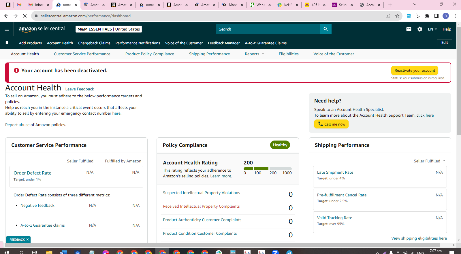Screen dimensions: 461x254
Task: Open Feedback Manager in favorites bar
Action: click(x=224, y=43)
